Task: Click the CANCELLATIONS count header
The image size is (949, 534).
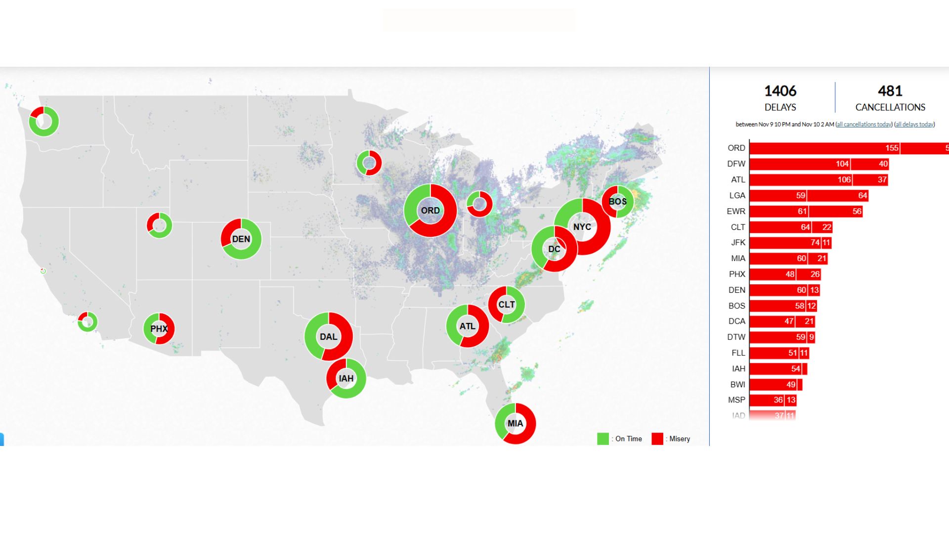Action: [890, 97]
